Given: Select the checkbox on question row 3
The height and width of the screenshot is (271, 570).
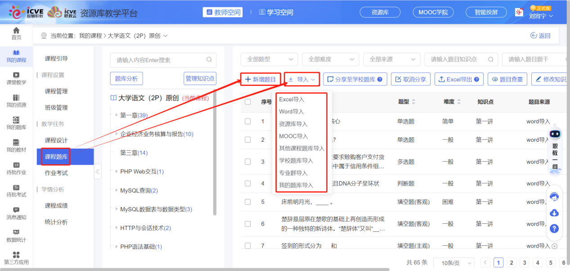Looking at the screenshot, I should (x=247, y=162).
